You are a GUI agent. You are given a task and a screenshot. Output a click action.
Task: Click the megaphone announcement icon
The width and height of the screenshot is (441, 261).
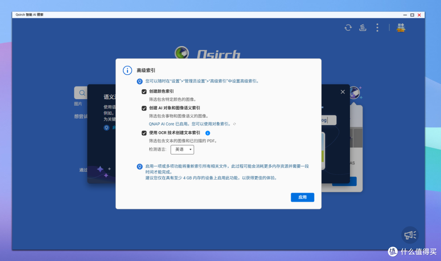pos(410,235)
